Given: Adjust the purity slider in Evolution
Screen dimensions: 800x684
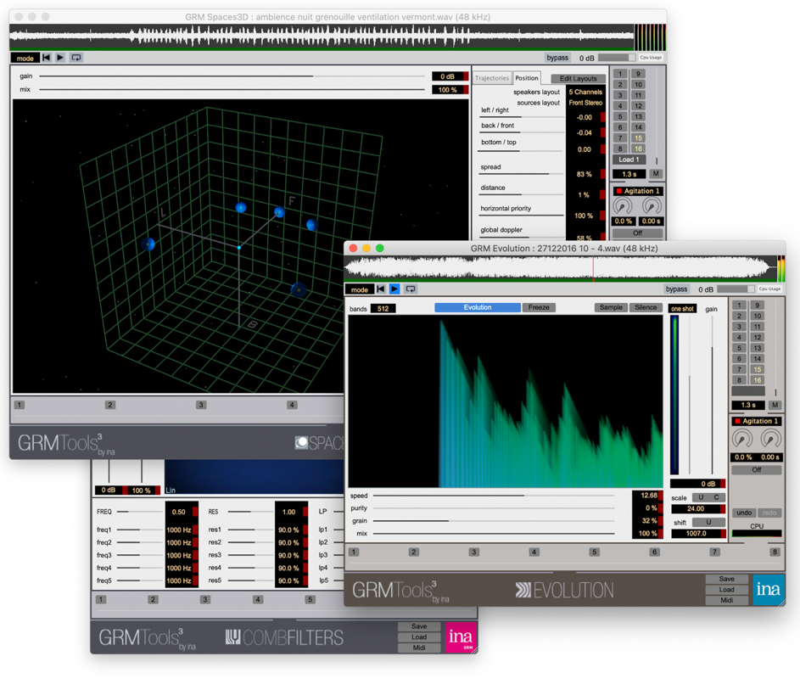Looking at the screenshot, I should point(494,507).
